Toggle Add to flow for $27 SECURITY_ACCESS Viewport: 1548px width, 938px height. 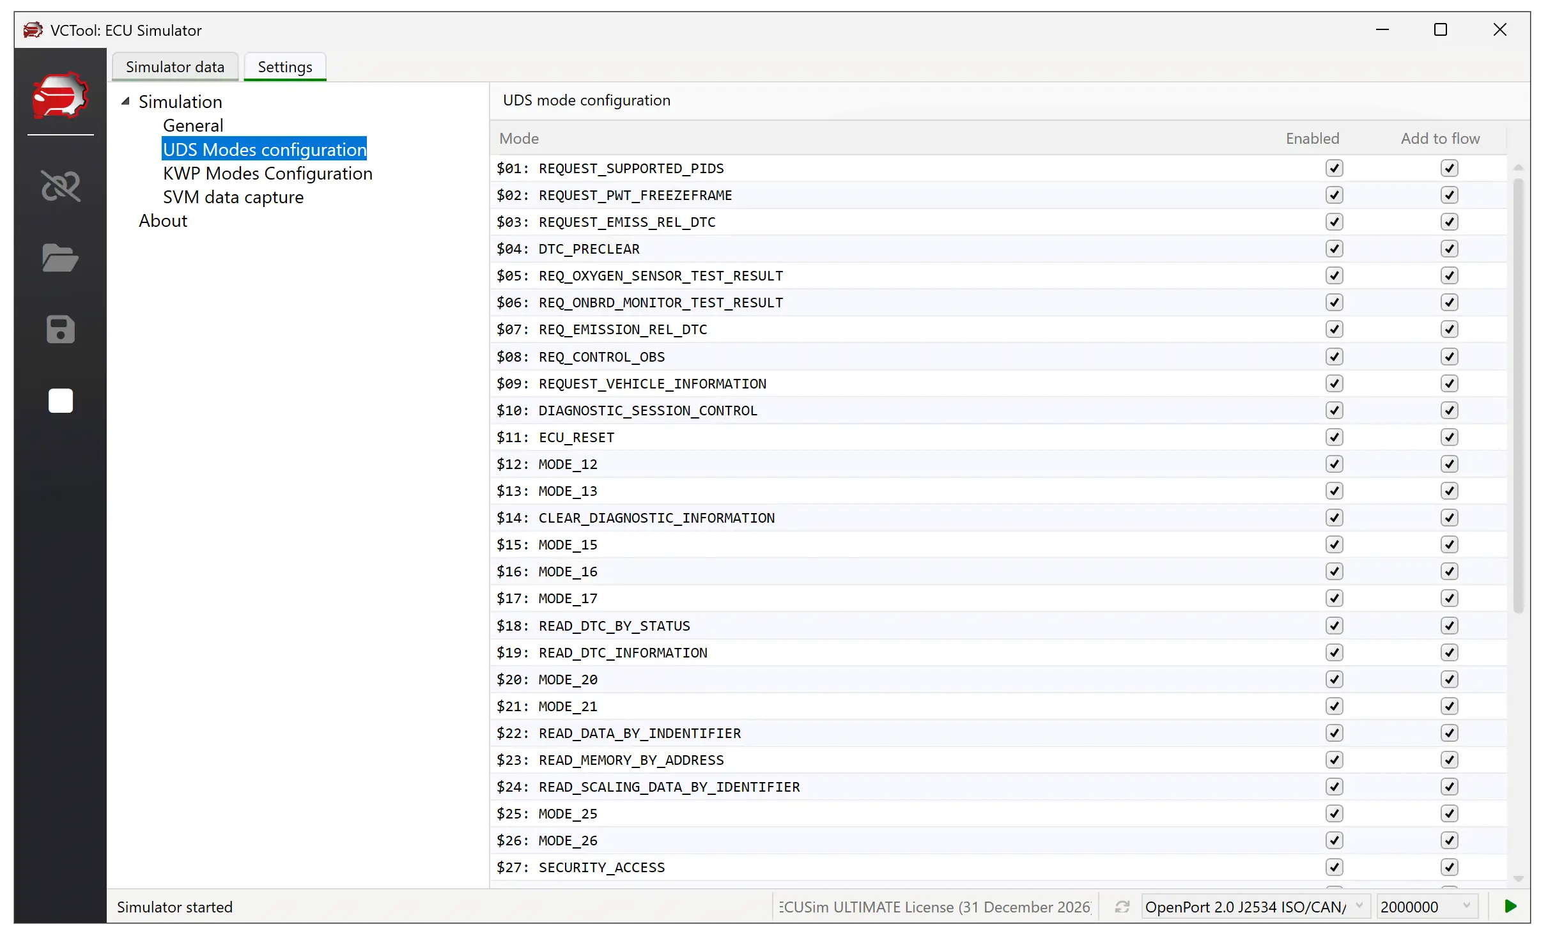[x=1449, y=867]
